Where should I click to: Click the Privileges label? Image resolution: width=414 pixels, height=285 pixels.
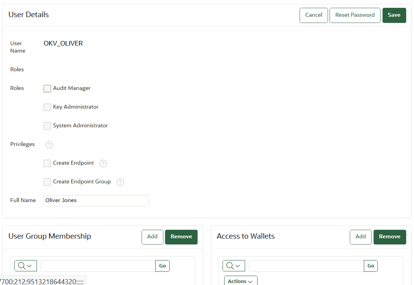coord(23,144)
